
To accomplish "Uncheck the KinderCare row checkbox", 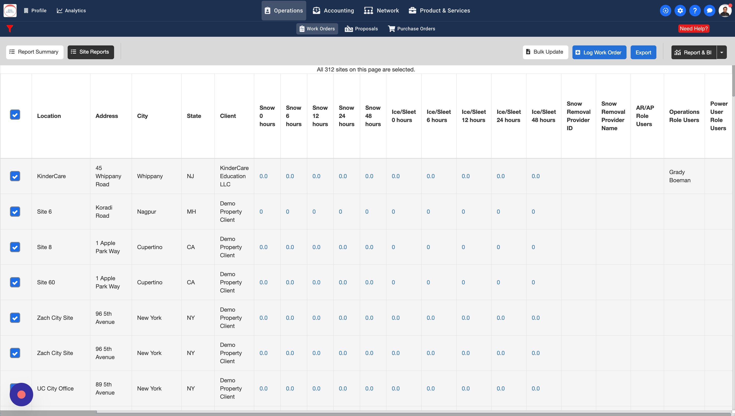I will tap(15, 176).
